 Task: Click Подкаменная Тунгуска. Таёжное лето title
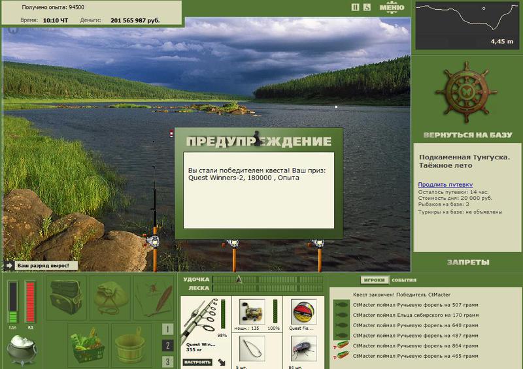464,161
